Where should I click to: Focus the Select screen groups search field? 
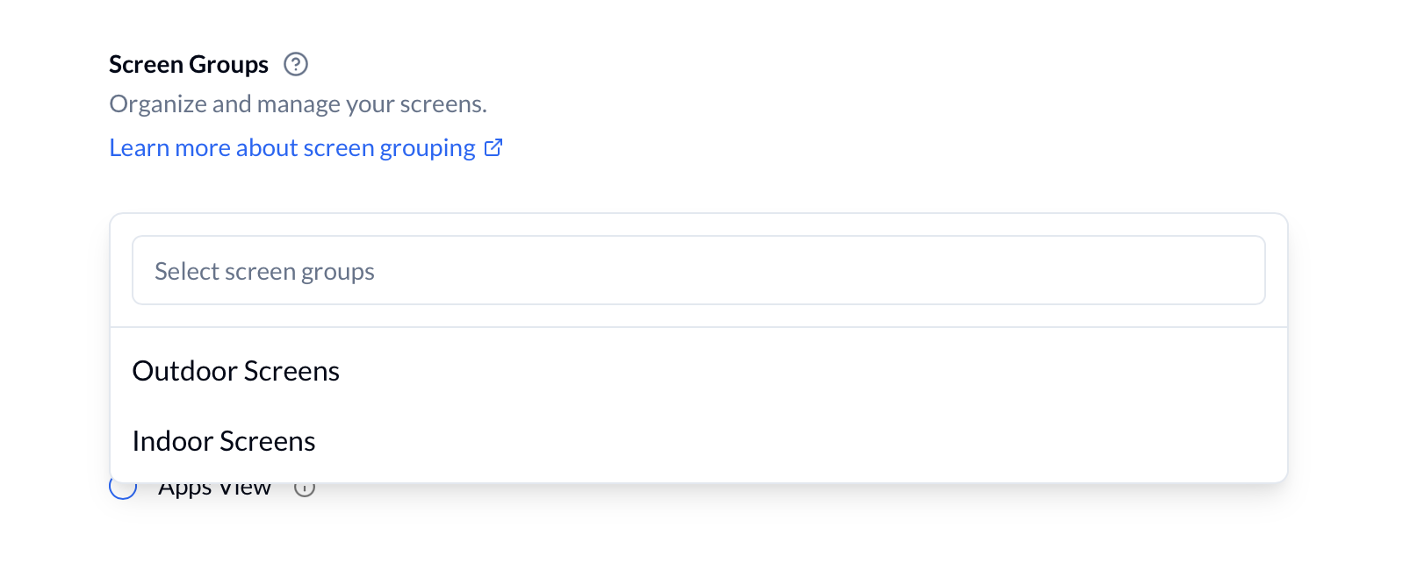[698, 270]
